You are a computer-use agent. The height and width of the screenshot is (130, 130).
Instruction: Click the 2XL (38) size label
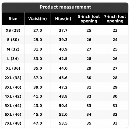pyautogui.click(x=13, y=78)
